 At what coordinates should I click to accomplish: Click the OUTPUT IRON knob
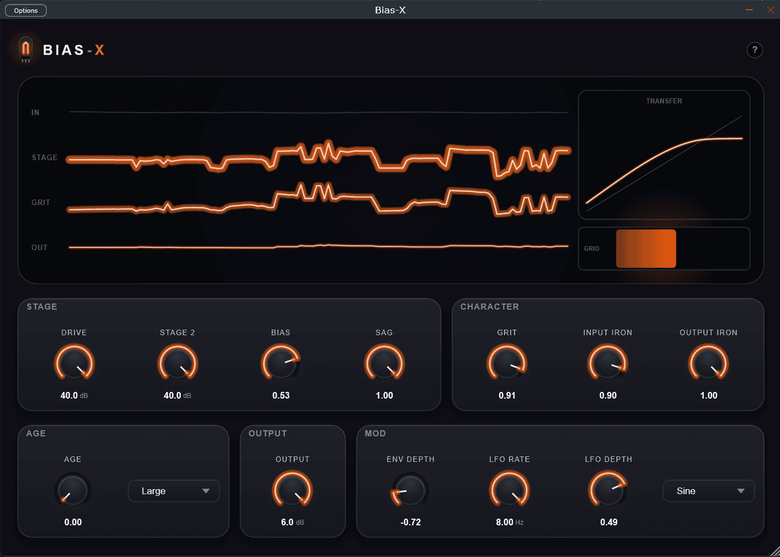coord(708,363)
